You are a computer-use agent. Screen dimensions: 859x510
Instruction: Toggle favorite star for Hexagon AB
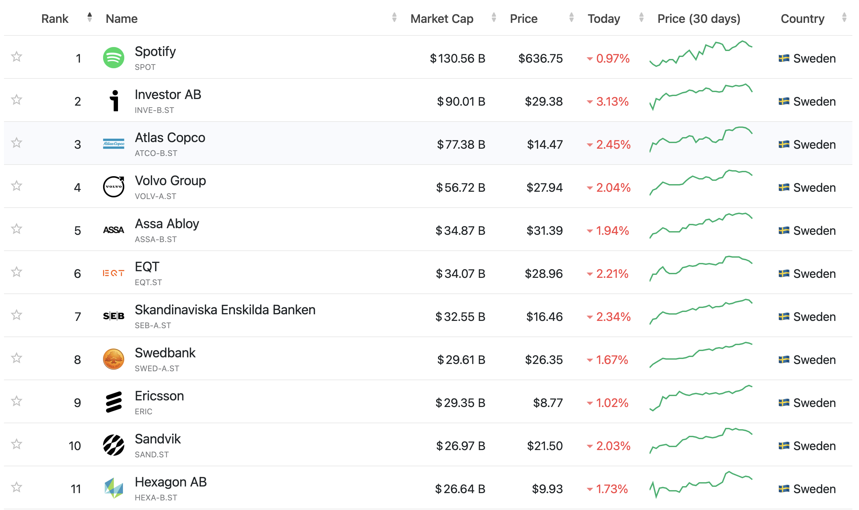click(17, 487)
